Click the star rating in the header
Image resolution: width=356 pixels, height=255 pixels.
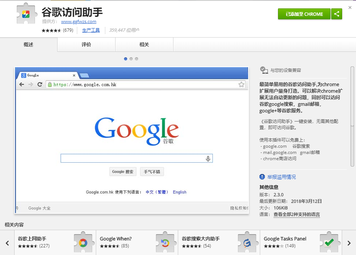pos(51,30)
